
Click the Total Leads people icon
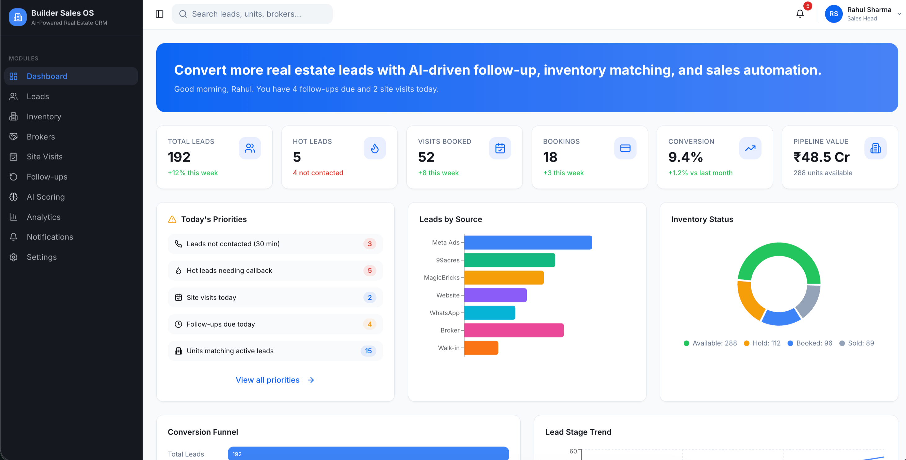(250, 148)
